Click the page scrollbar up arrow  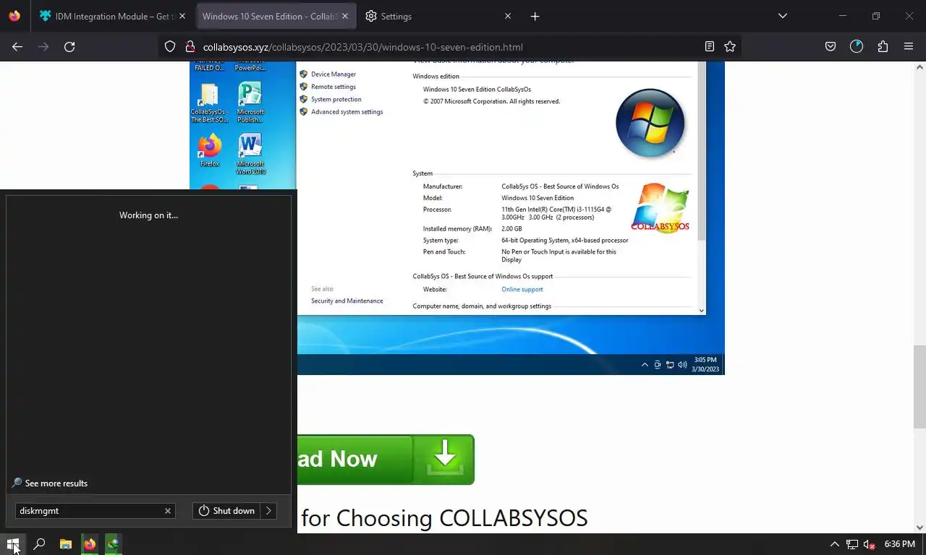(x=919, y=67)
